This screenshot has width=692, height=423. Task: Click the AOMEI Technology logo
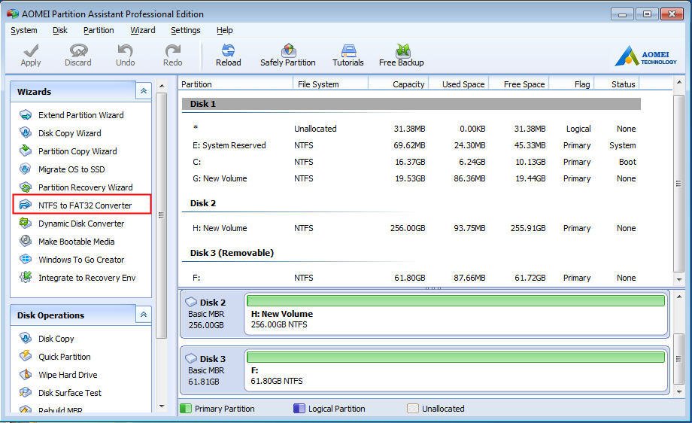(645, 56)
